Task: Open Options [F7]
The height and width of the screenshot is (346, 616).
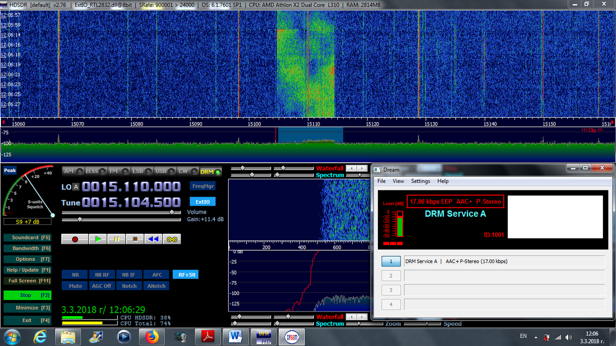Action: click(x=27, y=259)
